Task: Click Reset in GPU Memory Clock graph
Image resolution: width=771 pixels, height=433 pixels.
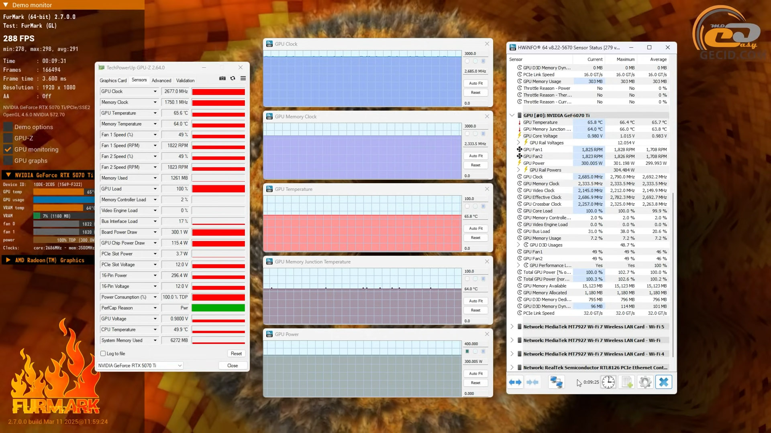Action: pyautogui.click(x=476, y=165)
